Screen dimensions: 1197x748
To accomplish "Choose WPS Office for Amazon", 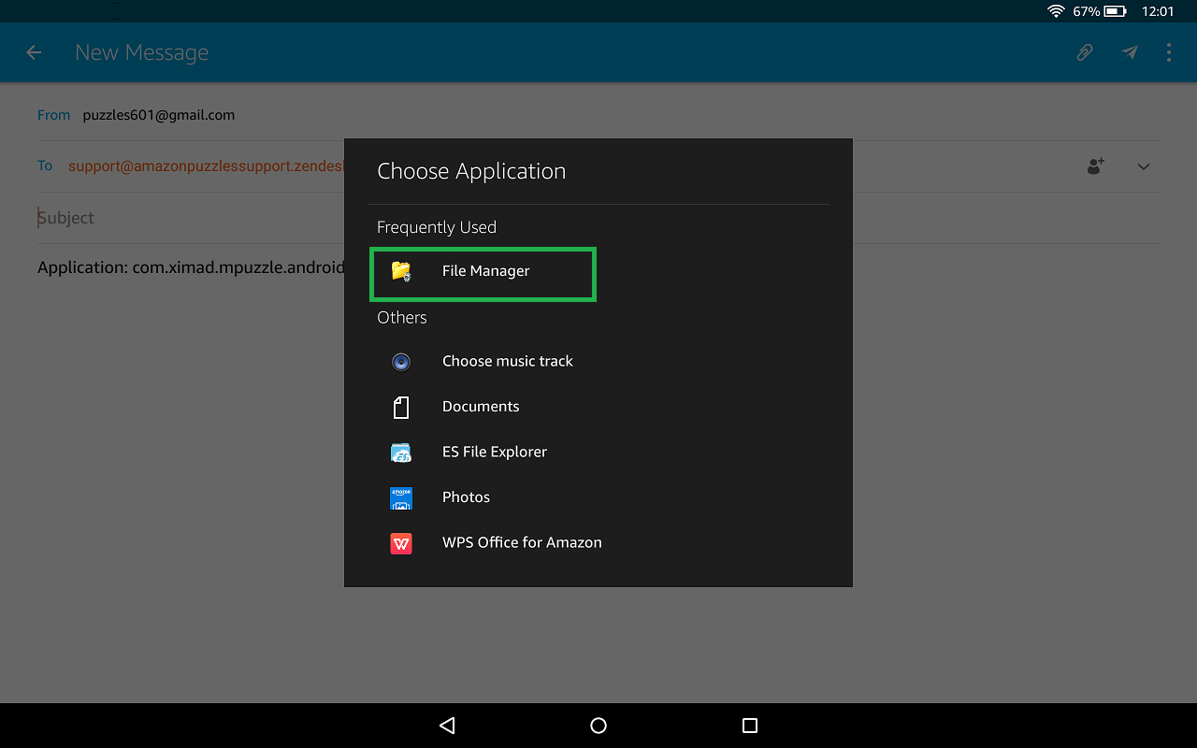I will tap(522, 542).
